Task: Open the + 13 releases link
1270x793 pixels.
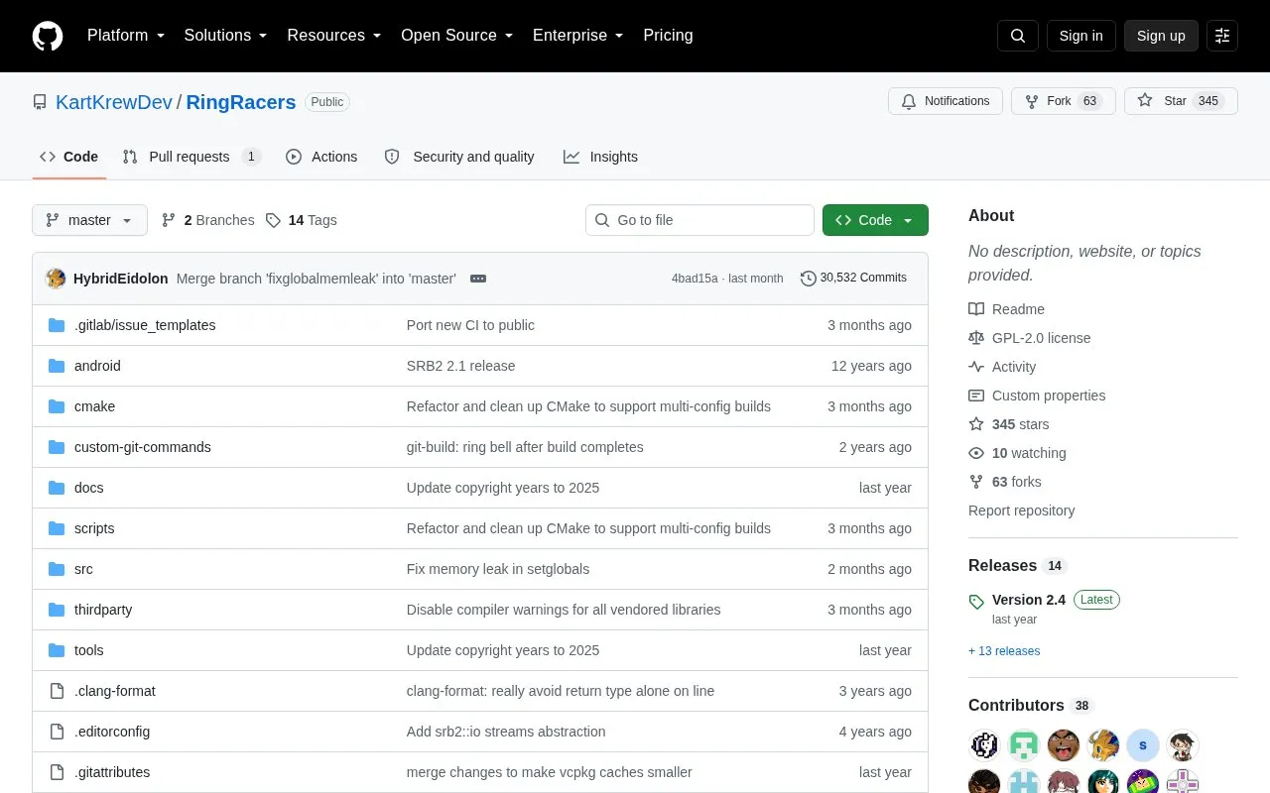Action: coord(1004,651)
